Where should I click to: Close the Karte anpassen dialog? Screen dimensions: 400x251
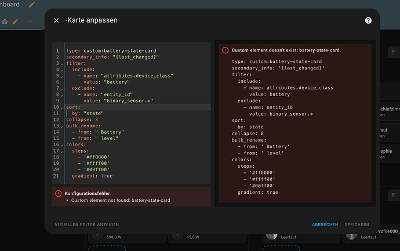[x=56, y=20]
